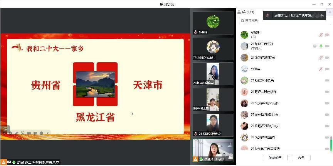Screen dimensions: 333x166
Task: Advance the slide using the small right arrow
Action: 132,114
